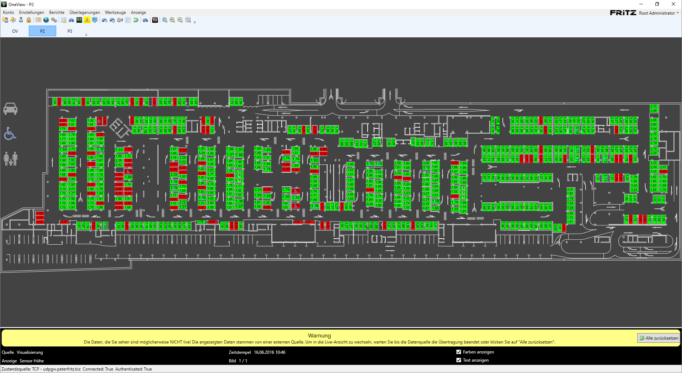682x373 pixels.
Task: Click the key permissions toolbar icon
Action: coord(13,20)
